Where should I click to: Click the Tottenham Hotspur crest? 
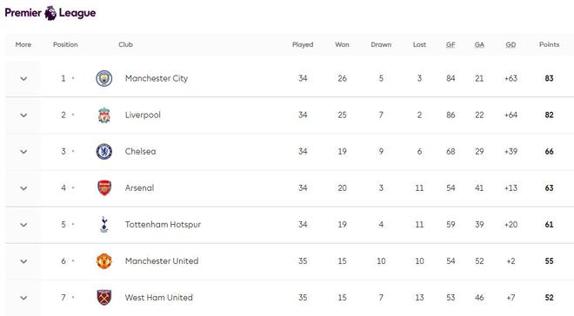click(x=104, y=225)
